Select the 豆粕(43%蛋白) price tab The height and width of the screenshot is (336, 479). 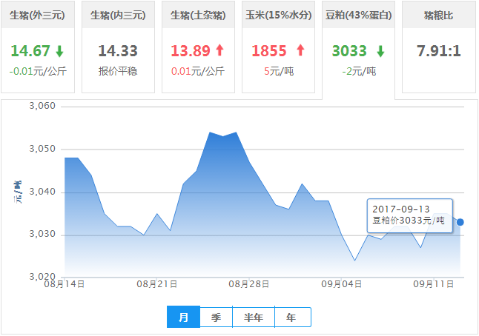358,49
